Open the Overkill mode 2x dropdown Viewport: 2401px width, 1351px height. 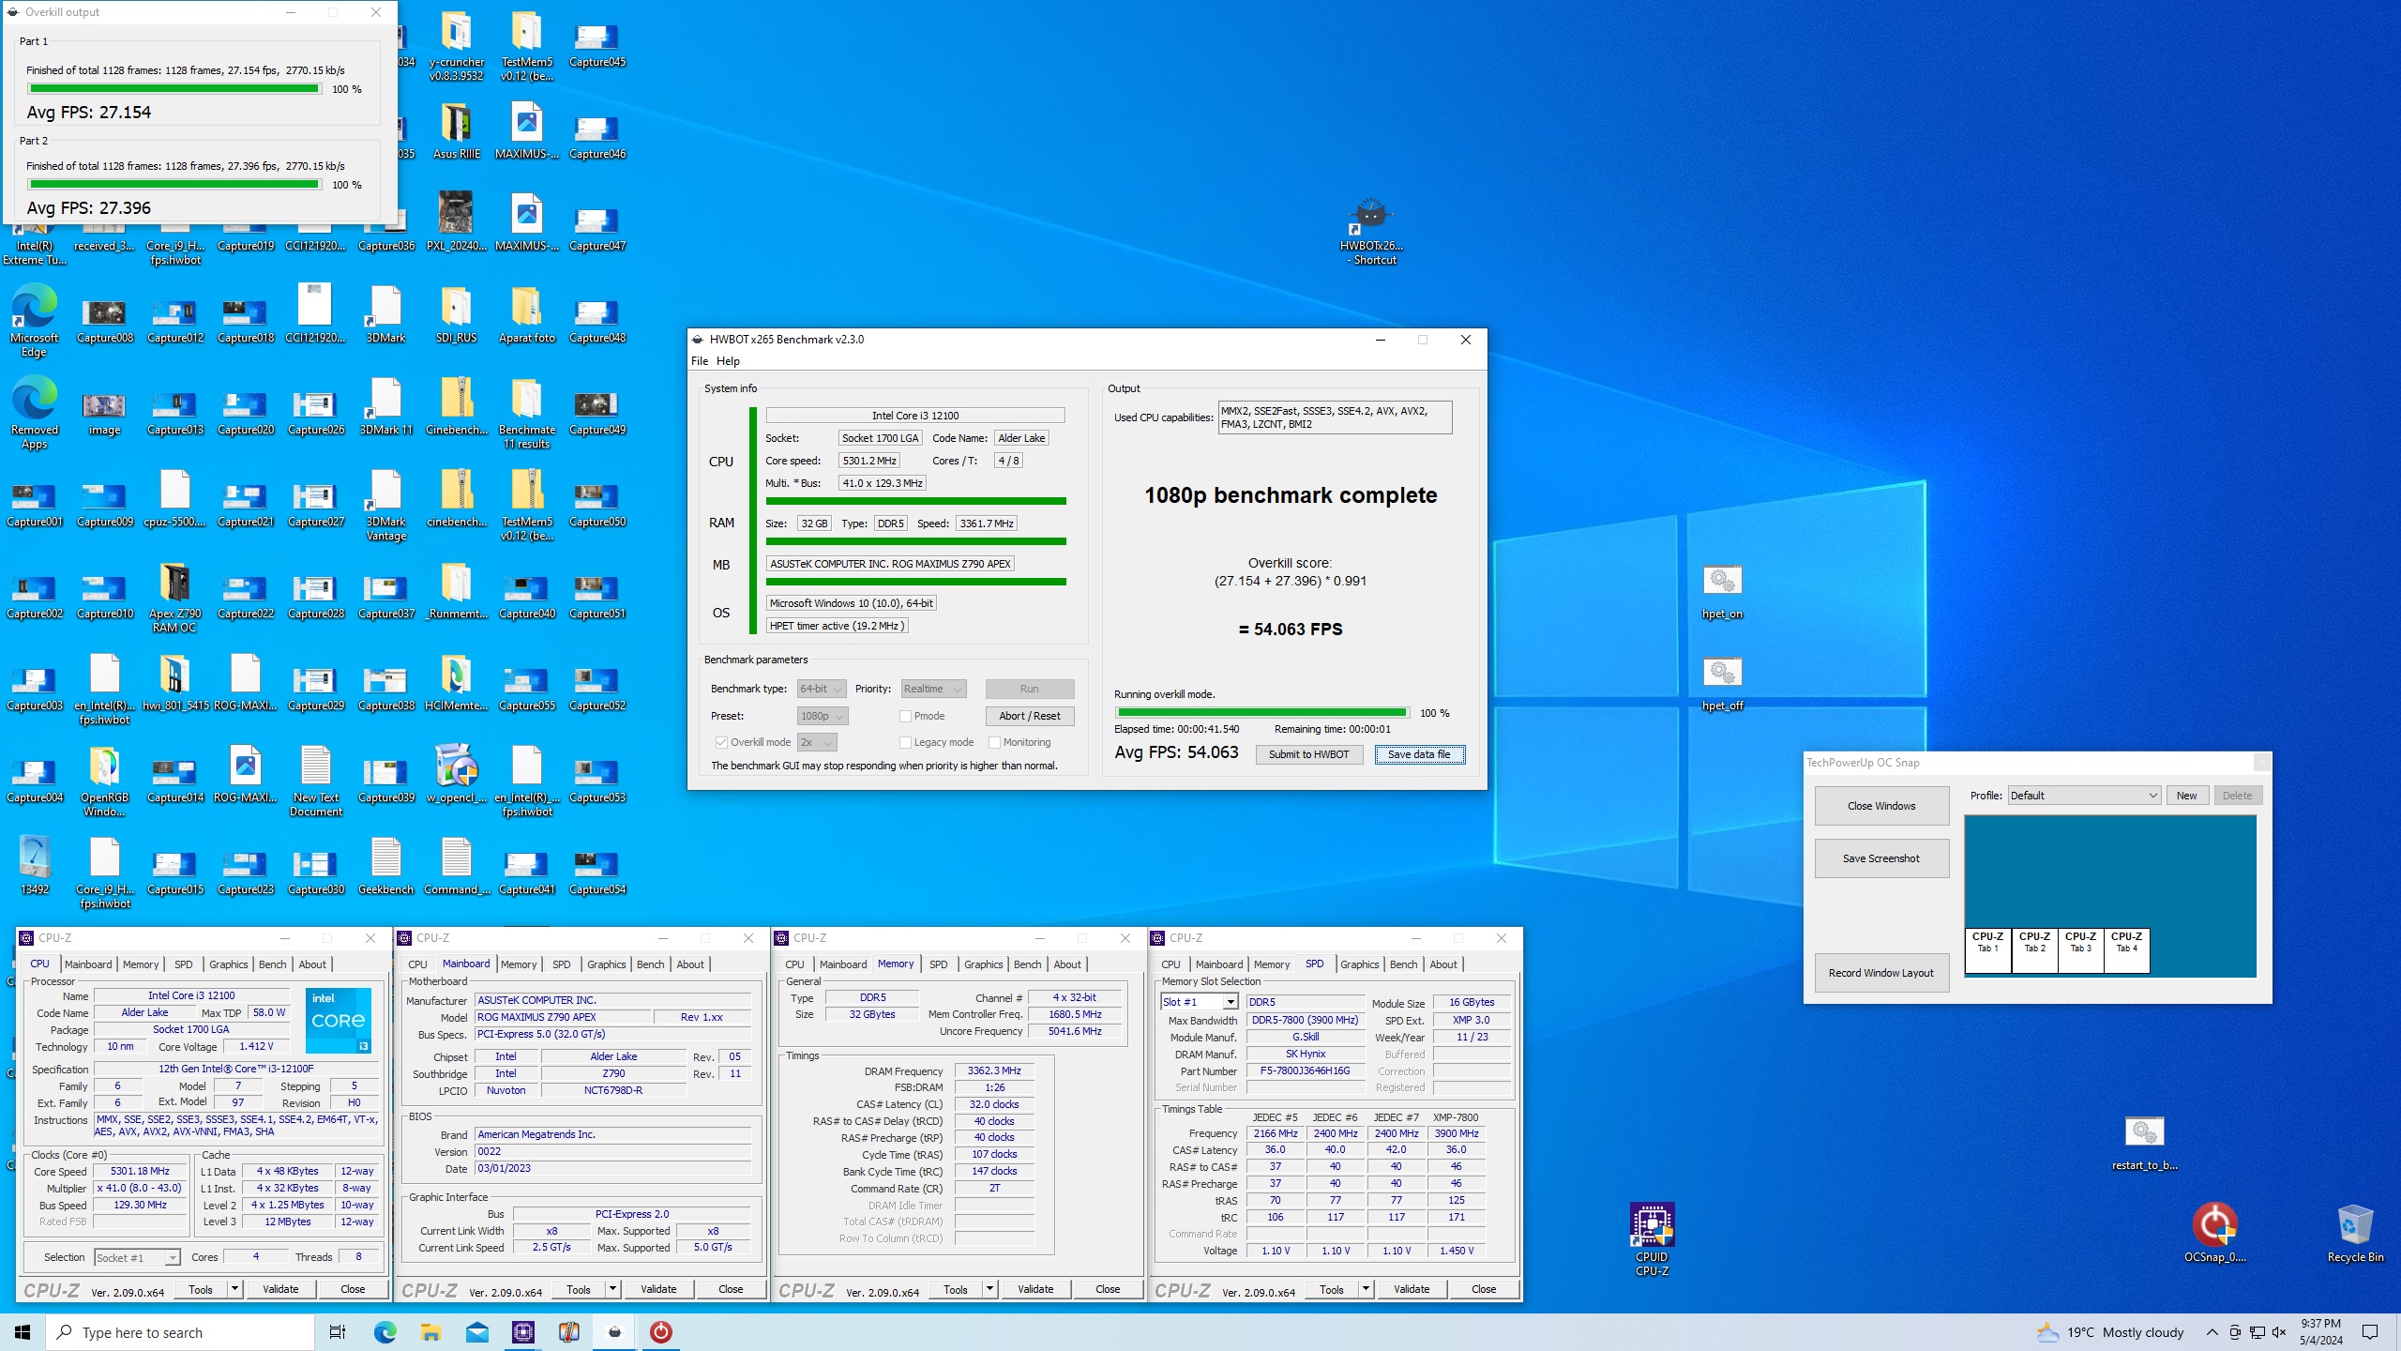tap(817, 742)
